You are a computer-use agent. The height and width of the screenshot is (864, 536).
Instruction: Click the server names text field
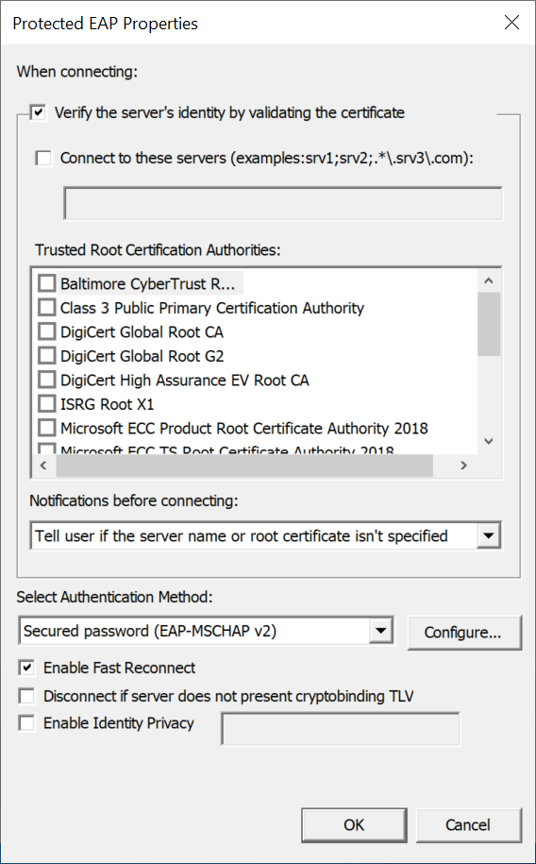(283, 204)
